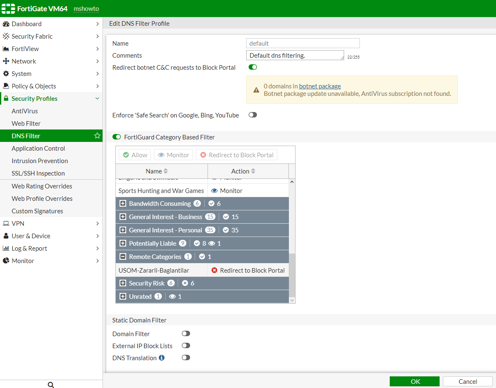496x388 pixels.
Task: Click the Network arrows icon
Action: pos(6,61)
